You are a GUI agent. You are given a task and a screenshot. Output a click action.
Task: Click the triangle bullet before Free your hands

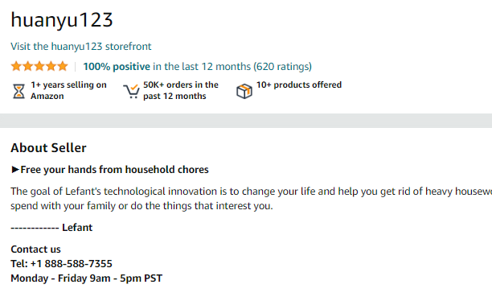pyautogui.click(x=15, y=170)
